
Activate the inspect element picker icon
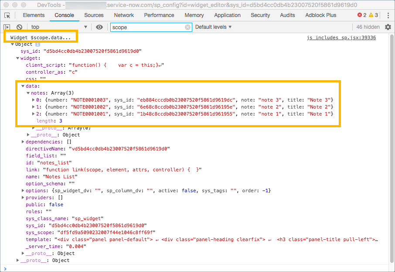tap(7, 15)
